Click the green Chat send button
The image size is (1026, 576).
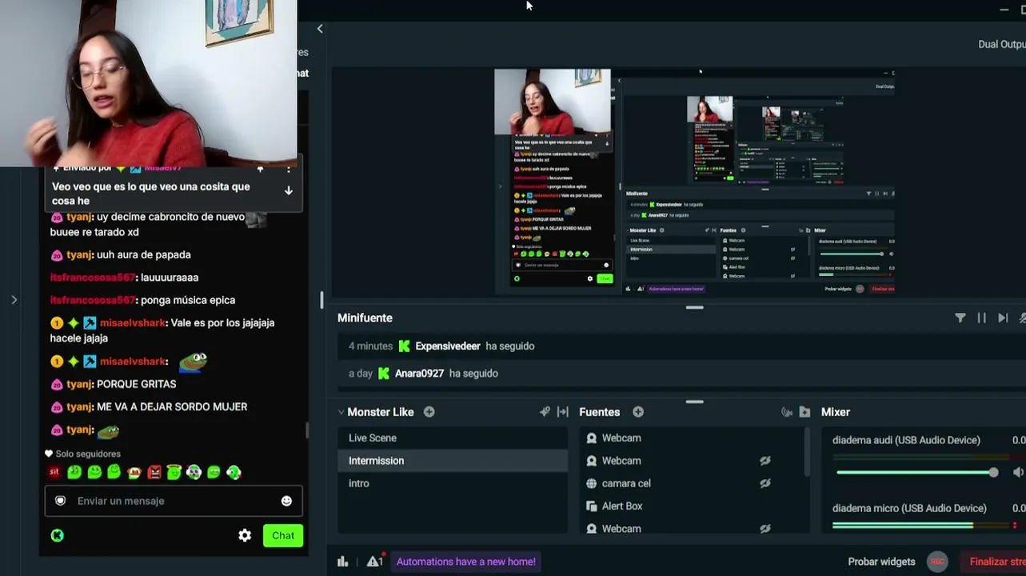tap(283, 535)
